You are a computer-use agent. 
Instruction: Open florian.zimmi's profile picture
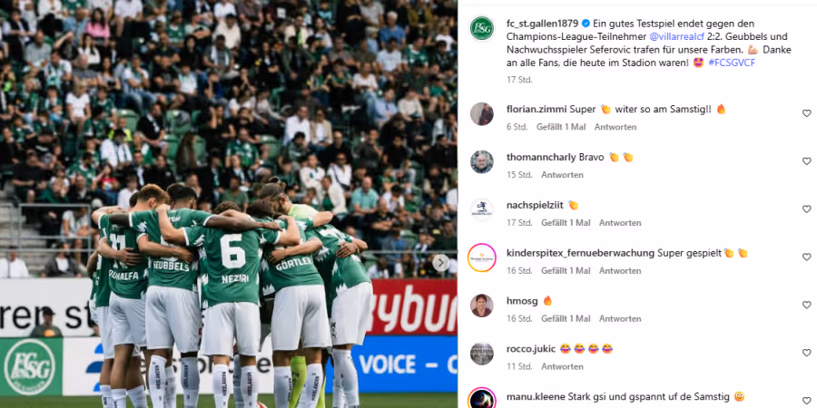481,114
